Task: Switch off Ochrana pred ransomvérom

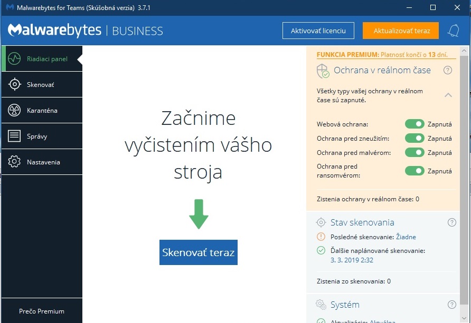Action: 415,171
